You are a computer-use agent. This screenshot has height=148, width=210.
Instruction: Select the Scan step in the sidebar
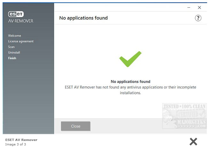click(x=11, y=47)
